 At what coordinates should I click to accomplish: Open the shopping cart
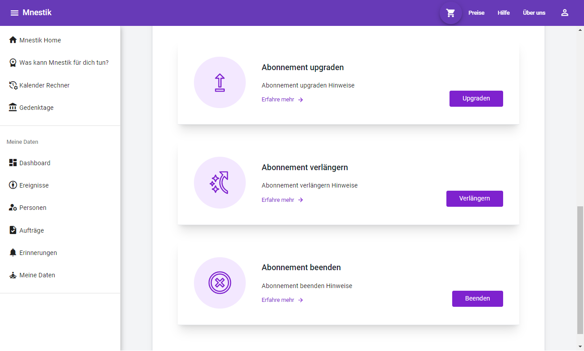450,13
